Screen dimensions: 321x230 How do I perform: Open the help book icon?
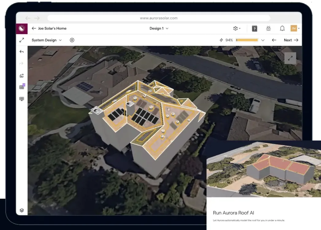pos(254,29)
